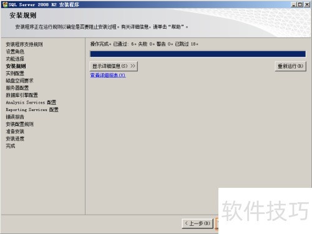Show details with 显示详细信息(S) button

[114, 66]
